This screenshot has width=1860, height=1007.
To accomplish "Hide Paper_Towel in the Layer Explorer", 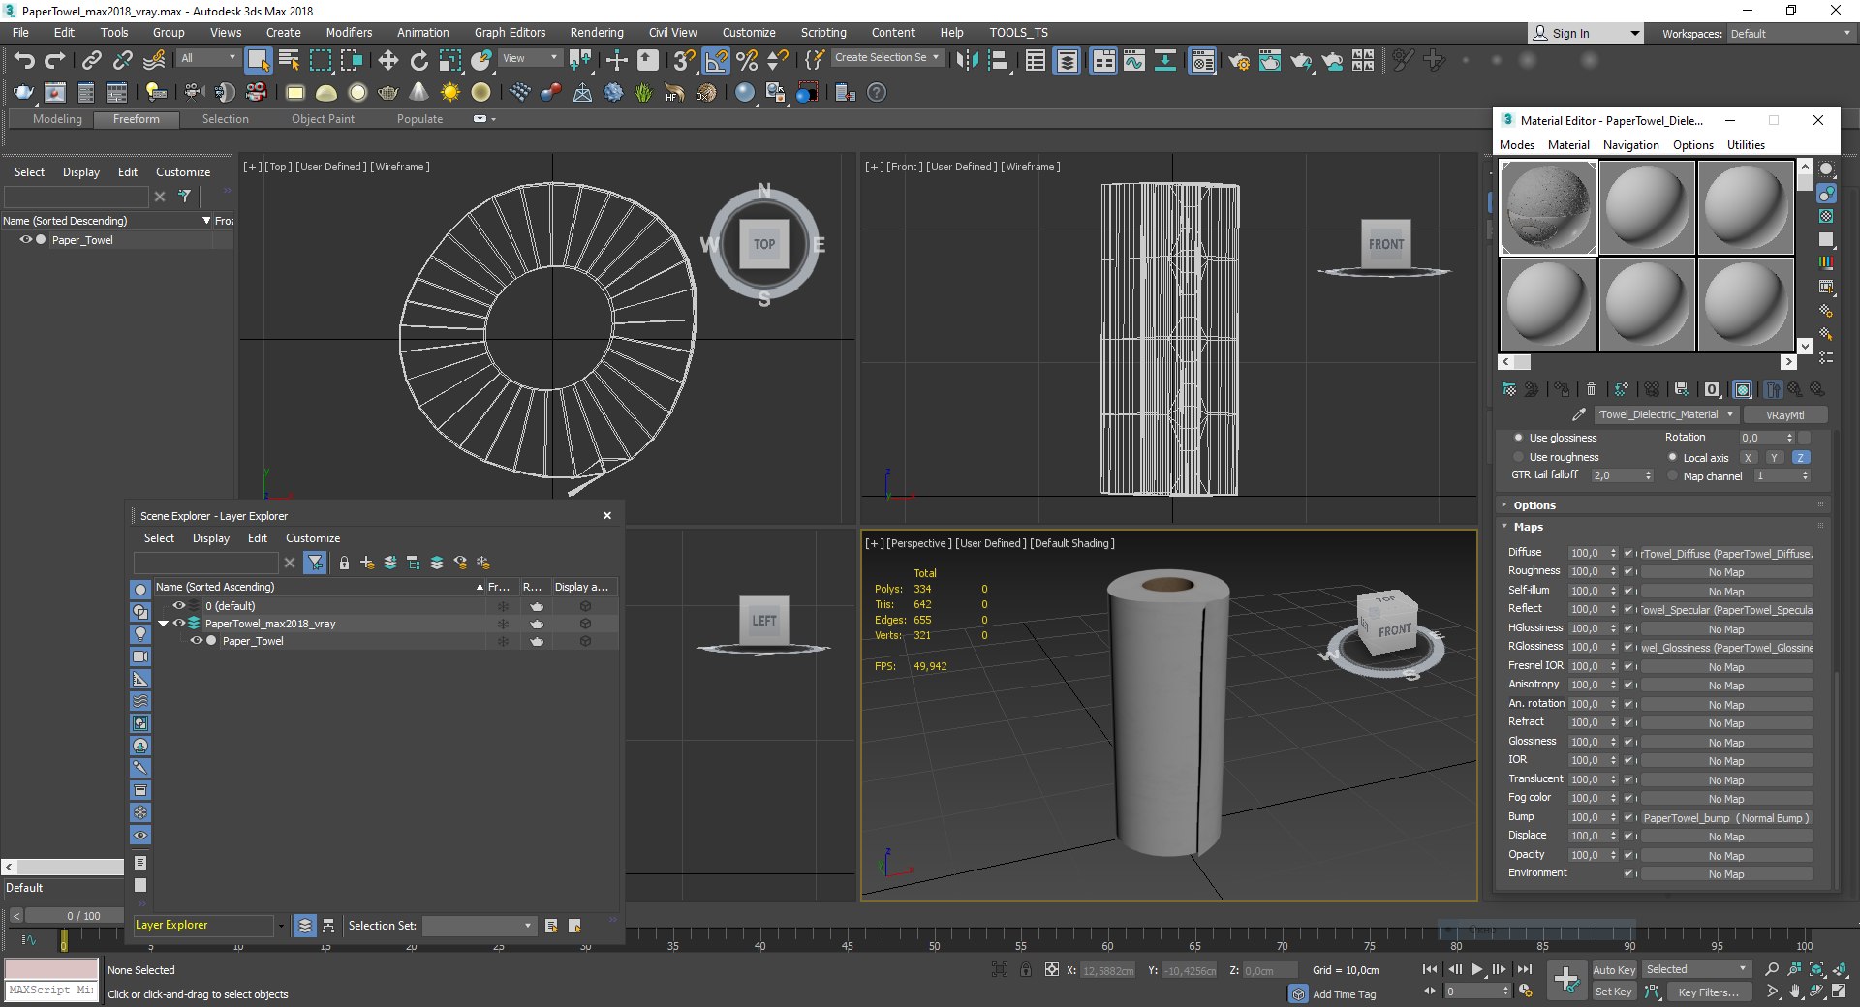I will tap(196, 641).
